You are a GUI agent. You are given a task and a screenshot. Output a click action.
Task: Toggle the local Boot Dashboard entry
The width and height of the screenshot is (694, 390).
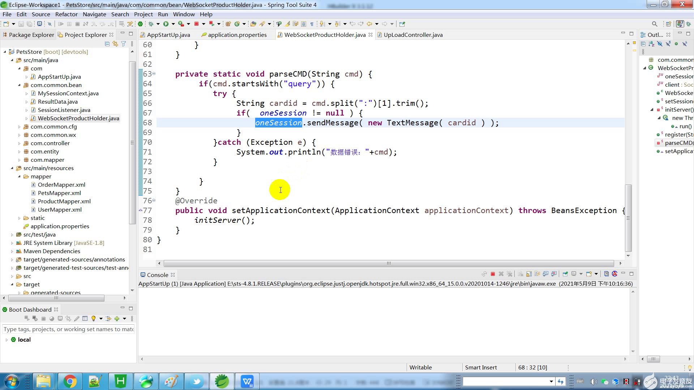click(x=7, y=339)
